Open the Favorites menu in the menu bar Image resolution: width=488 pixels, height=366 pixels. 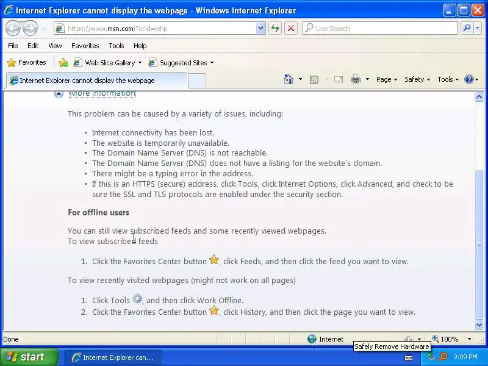85,46
